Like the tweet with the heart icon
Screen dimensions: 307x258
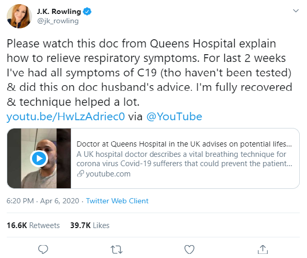[x=189, y=249]
